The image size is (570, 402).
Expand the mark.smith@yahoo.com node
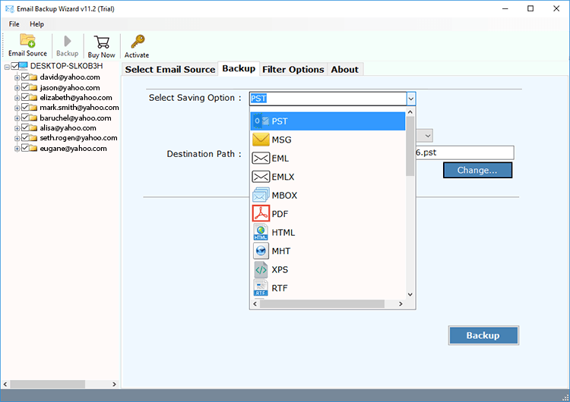point(17,108)
